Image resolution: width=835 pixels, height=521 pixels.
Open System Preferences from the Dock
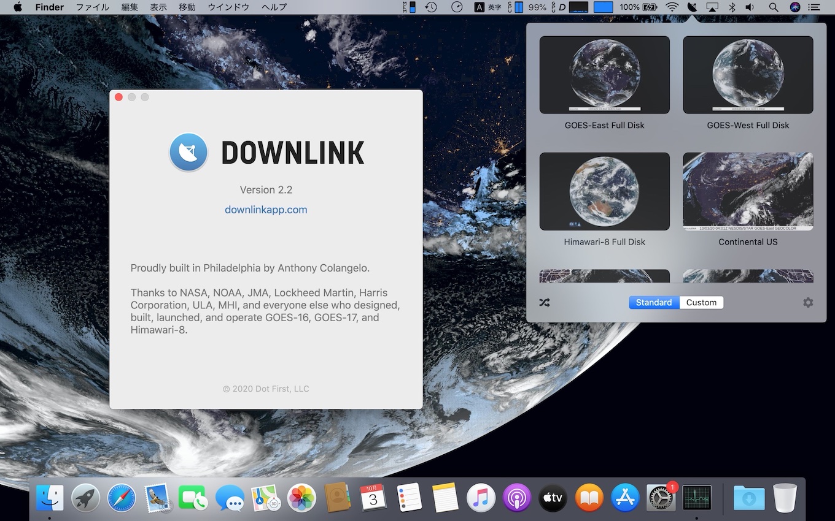(x=661, y=498)
